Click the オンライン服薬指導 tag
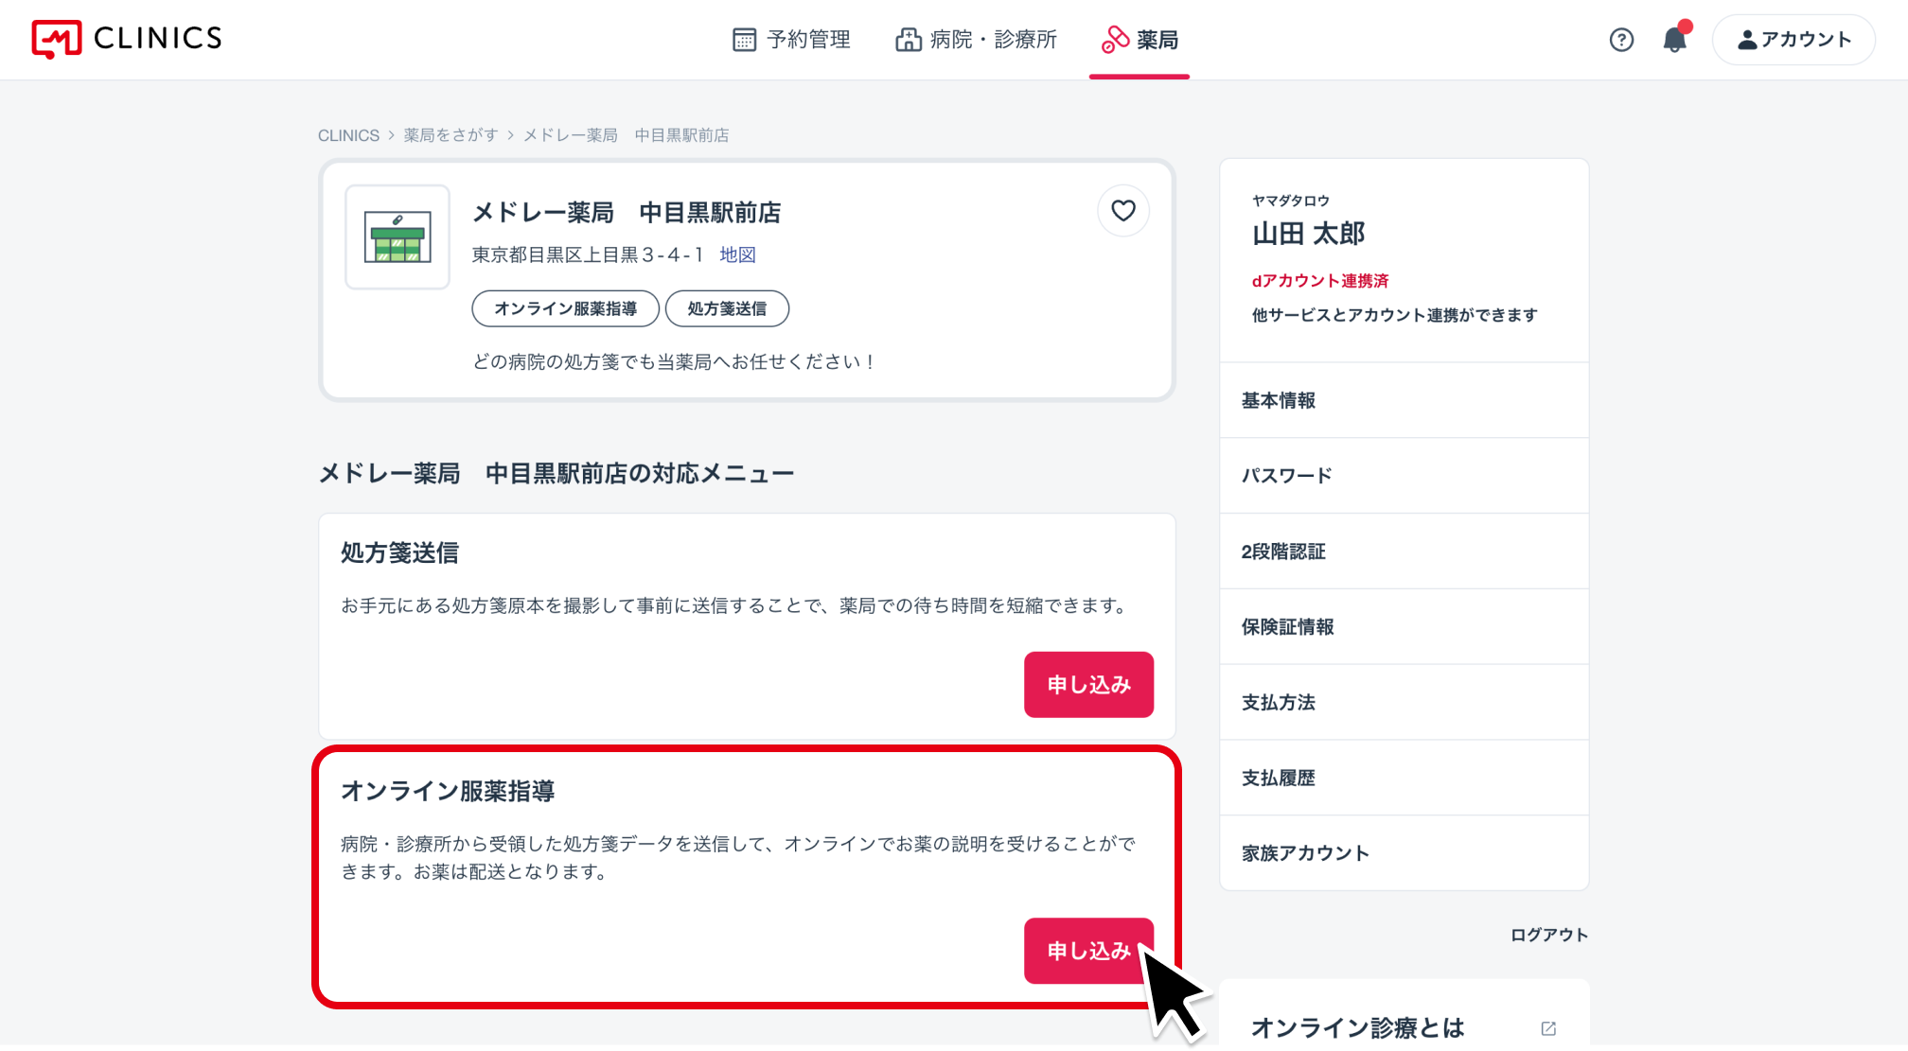This screenshot has width=1908, height=1051. tap(565, 308)
